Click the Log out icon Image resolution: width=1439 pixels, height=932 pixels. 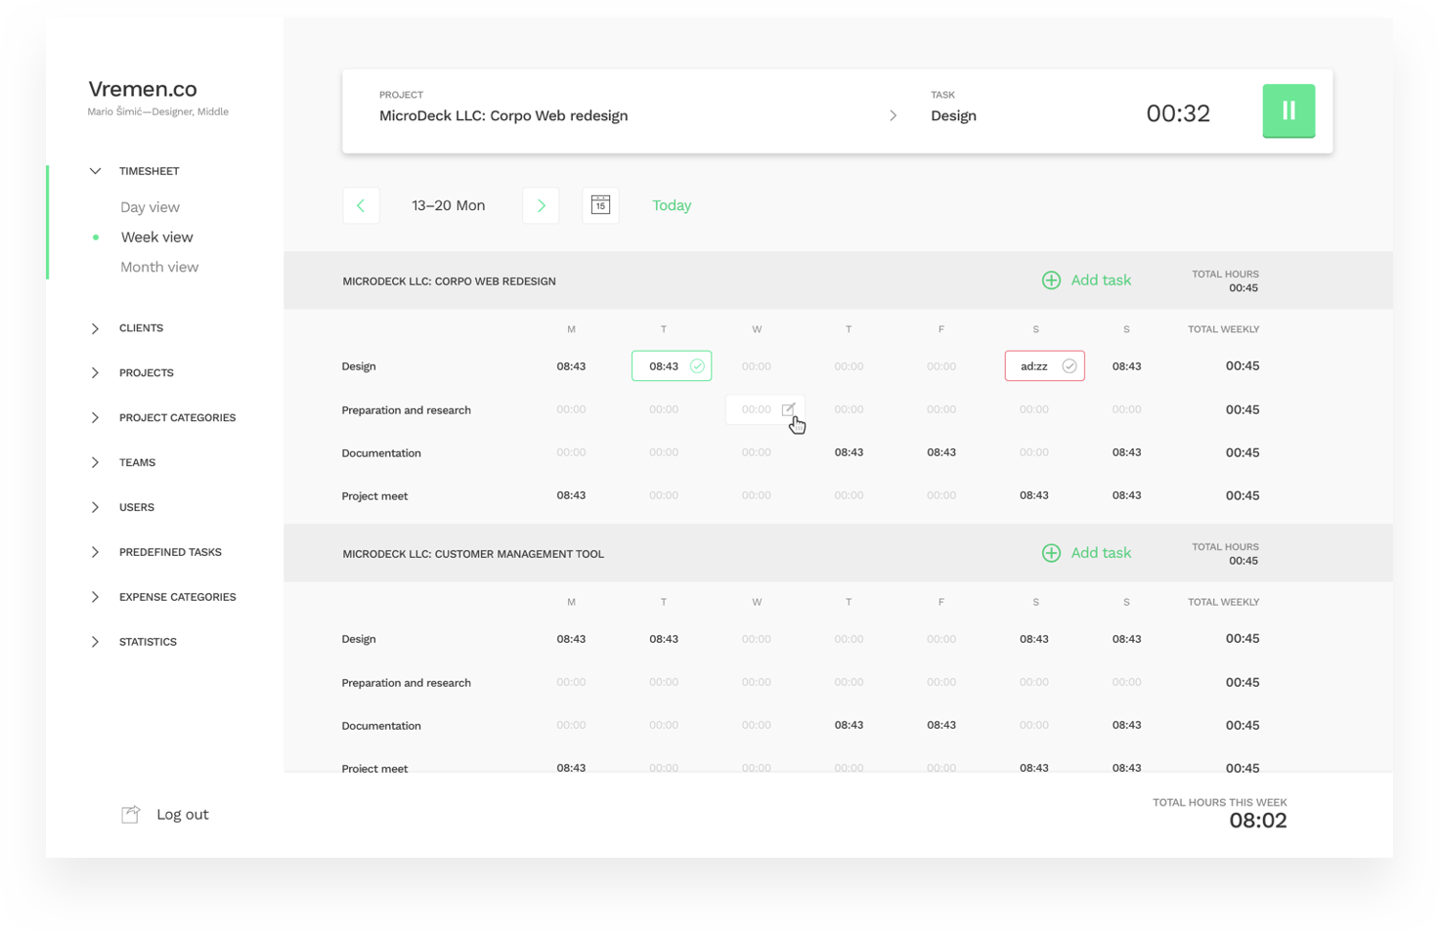[130, 815]
